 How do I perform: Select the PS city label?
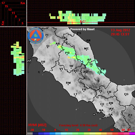[x=79, y=33]
